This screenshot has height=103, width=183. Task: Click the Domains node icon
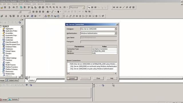4,54
